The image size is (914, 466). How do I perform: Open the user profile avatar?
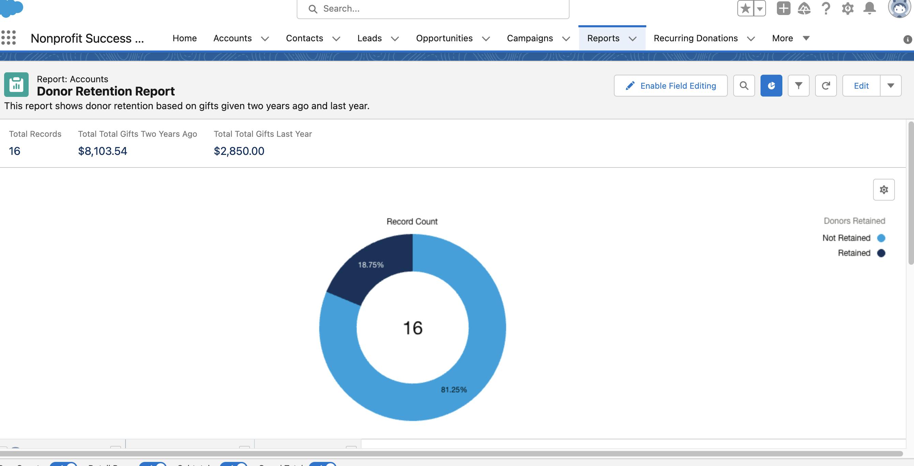(899, 8)
